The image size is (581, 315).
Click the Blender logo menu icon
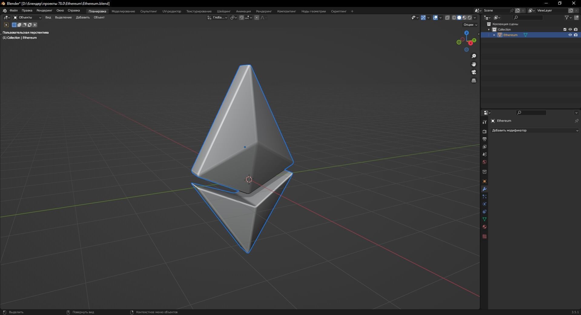click(5, 11)
